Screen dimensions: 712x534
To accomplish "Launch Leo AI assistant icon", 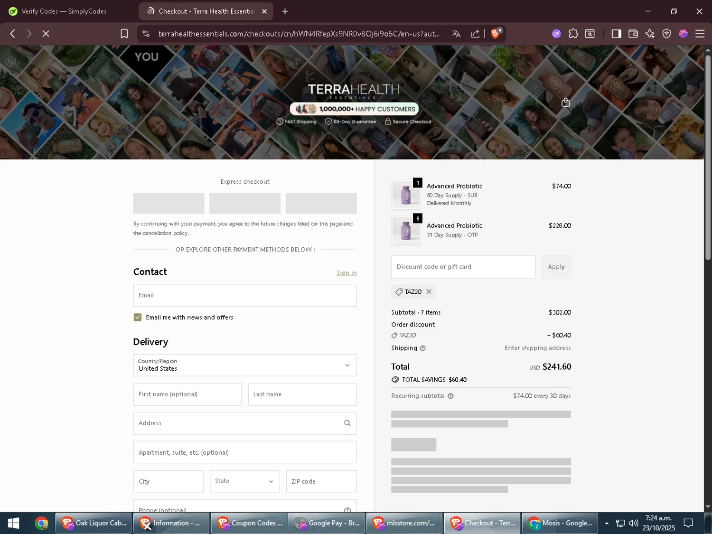I will [650, 34].
